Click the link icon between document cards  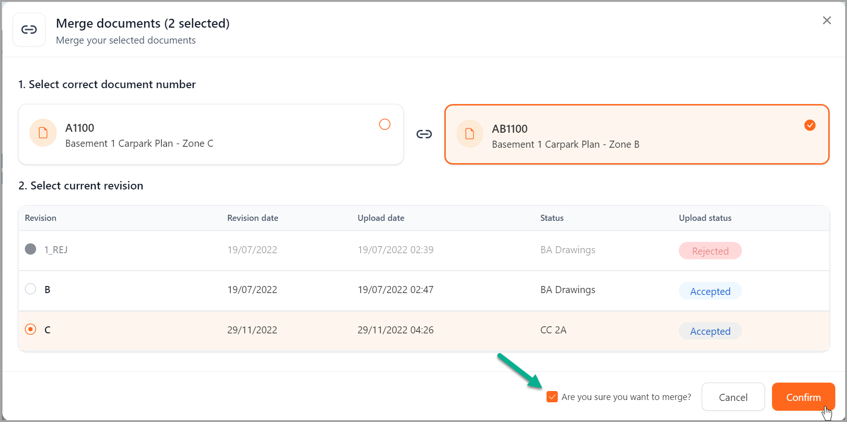(x=424, y=135)
